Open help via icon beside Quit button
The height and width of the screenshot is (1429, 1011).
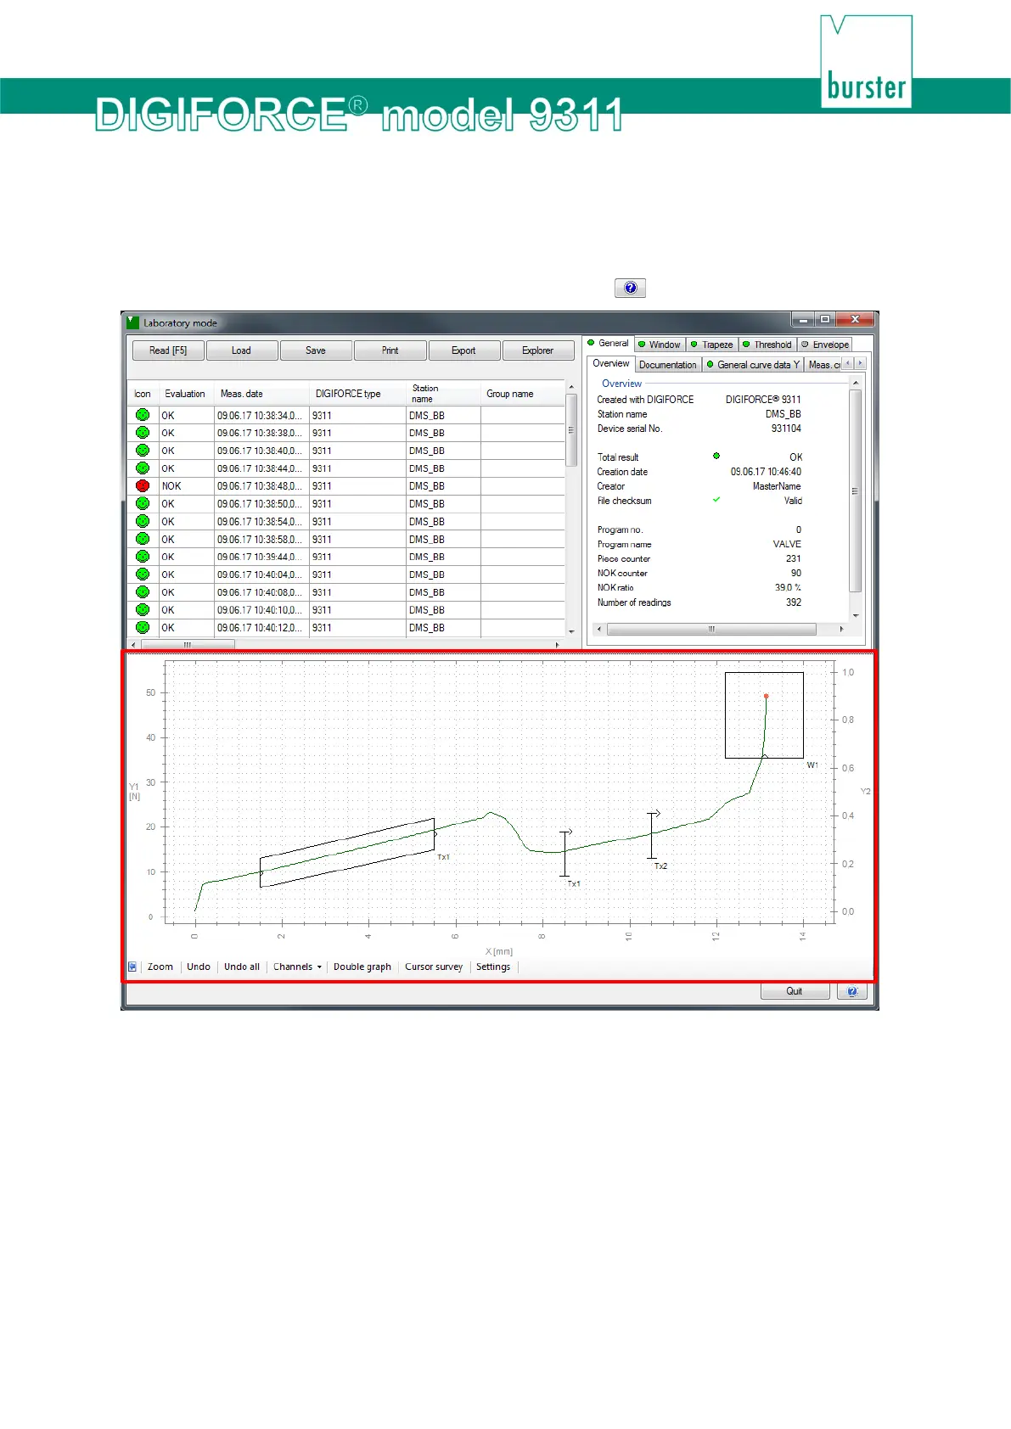click(852, 991)
